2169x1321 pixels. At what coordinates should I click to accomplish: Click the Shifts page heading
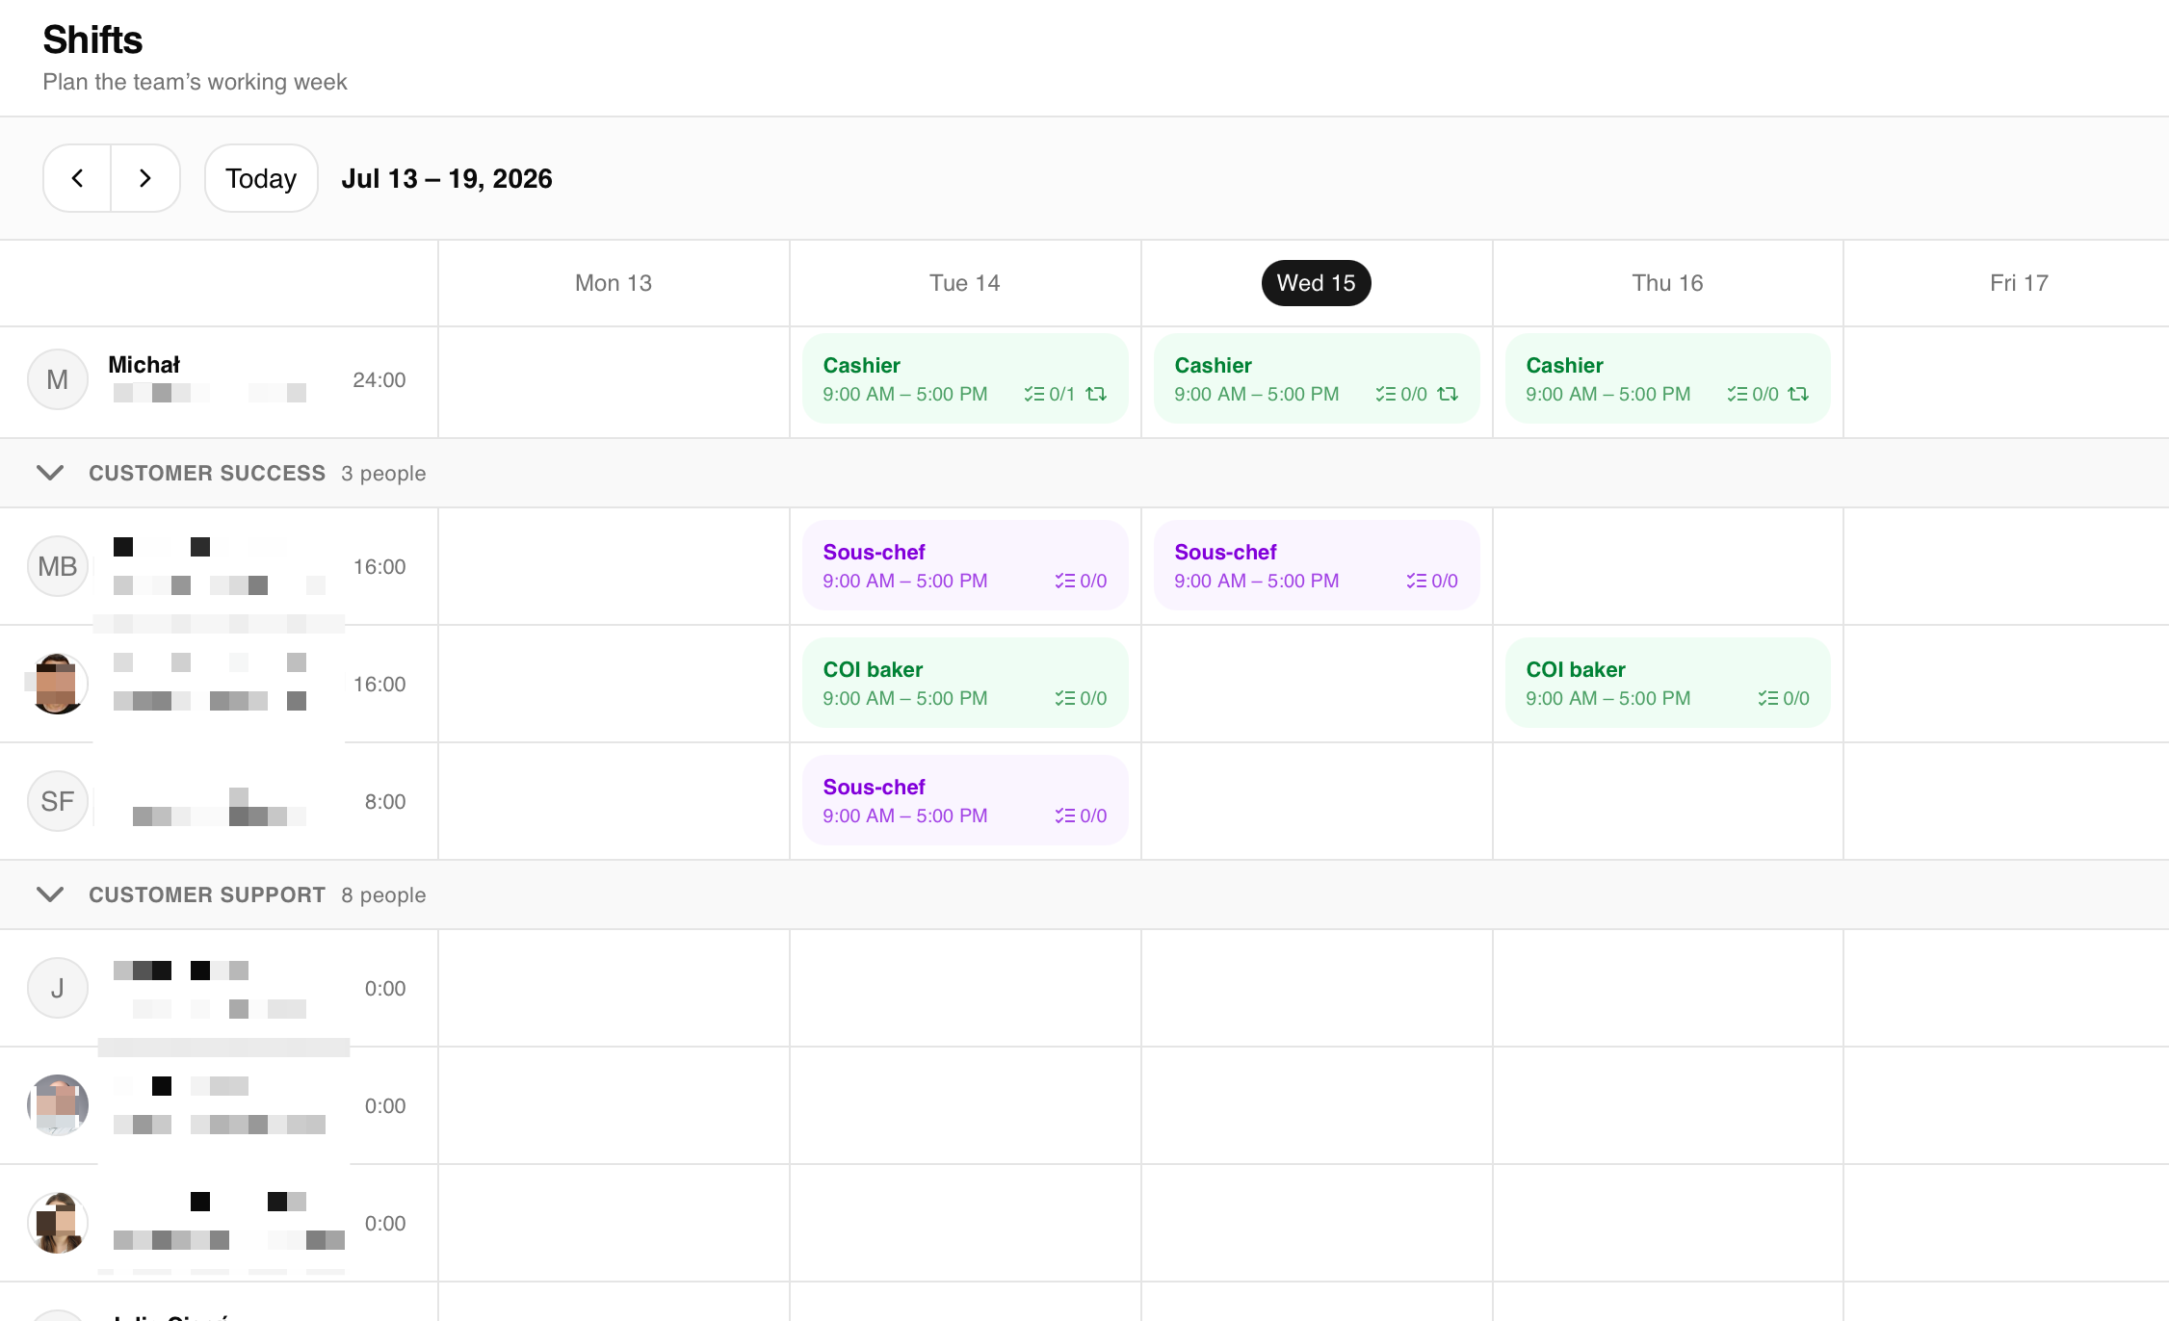pos(92,39)
